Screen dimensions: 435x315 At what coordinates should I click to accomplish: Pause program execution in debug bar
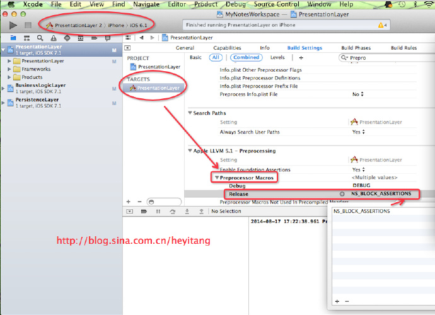click(158, 211)
